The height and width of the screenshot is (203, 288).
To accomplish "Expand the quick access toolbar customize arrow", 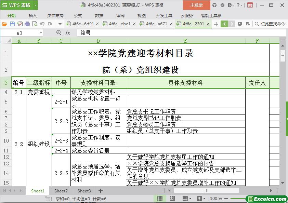I will pyautogui.click(x=60, y=24).
